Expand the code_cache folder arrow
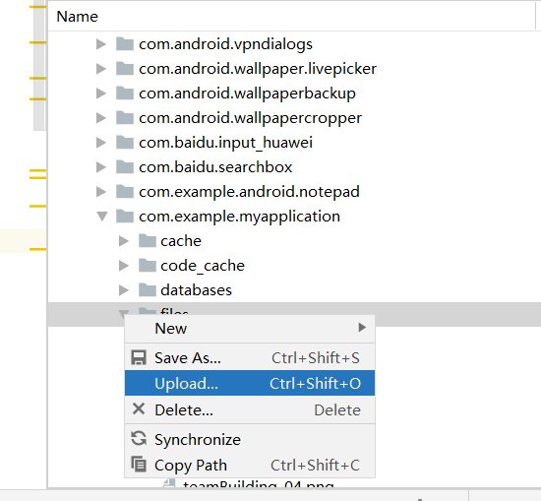This screenshot has width=541, height=501. (x=123, y=266)
